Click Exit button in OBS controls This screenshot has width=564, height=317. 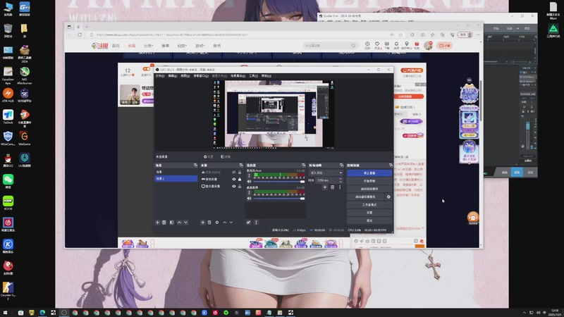(x=369, y=220)
